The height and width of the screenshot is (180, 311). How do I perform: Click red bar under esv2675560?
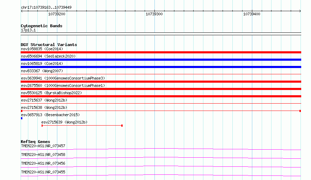[x=161, y=89]
